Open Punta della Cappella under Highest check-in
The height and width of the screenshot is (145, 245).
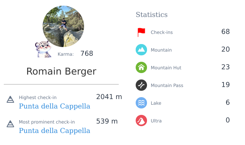click(x=55, y=106)
